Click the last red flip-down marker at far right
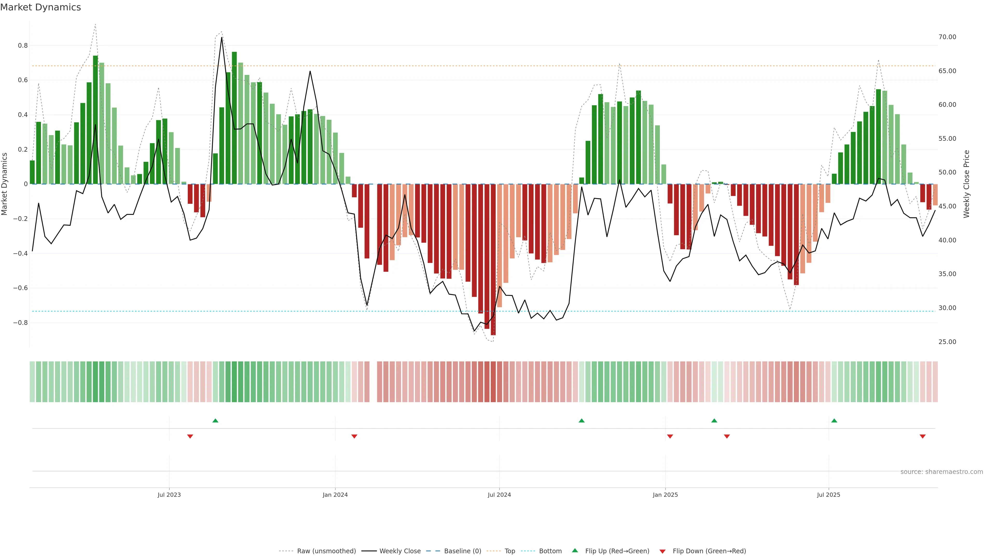The width and height of the screenshot is (996, 560). tap(923, 436)
